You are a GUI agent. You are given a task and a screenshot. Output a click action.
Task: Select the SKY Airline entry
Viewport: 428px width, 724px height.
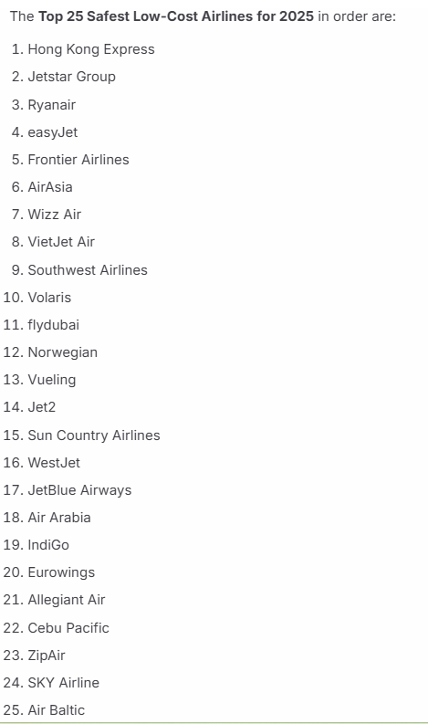tap(64, 683)
